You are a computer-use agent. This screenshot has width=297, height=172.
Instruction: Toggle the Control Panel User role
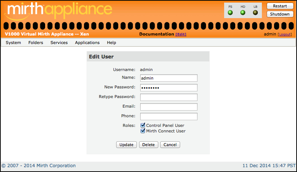(143, 125)
